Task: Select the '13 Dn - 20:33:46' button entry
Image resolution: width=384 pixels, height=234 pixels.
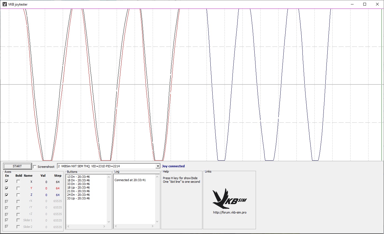Action: click(x=79, y=177)
